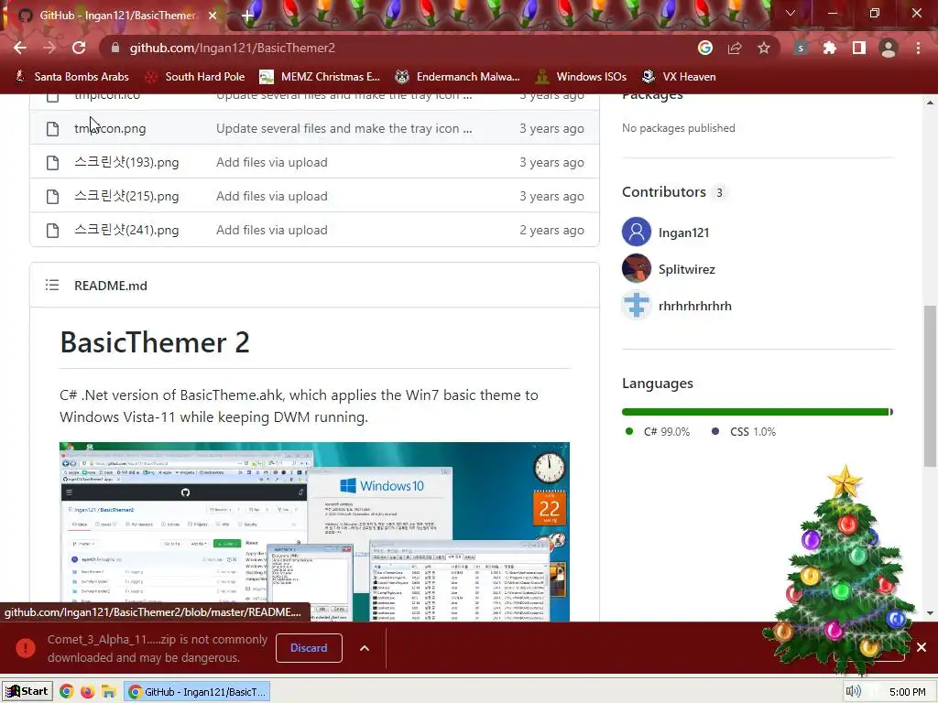Go back with the browser back arrow
938x703 pixels.
tap(20, 48)
